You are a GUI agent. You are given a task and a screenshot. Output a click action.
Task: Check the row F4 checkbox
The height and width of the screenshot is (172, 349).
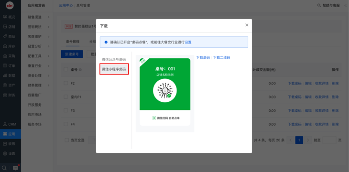66,124
